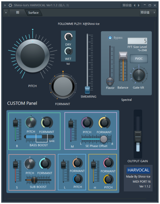
Task: Click the SMEARING slider handle
Action: 87,90
